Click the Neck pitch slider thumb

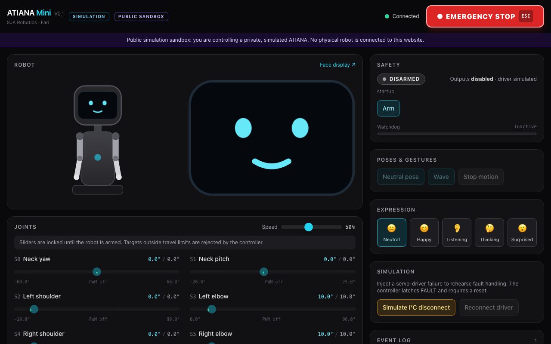click(264, 272)
